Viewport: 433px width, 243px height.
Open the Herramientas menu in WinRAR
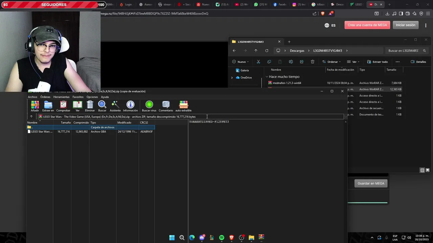(x=61, y=97)
